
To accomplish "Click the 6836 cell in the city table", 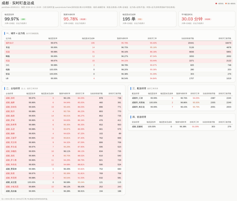I will [191, 52].
